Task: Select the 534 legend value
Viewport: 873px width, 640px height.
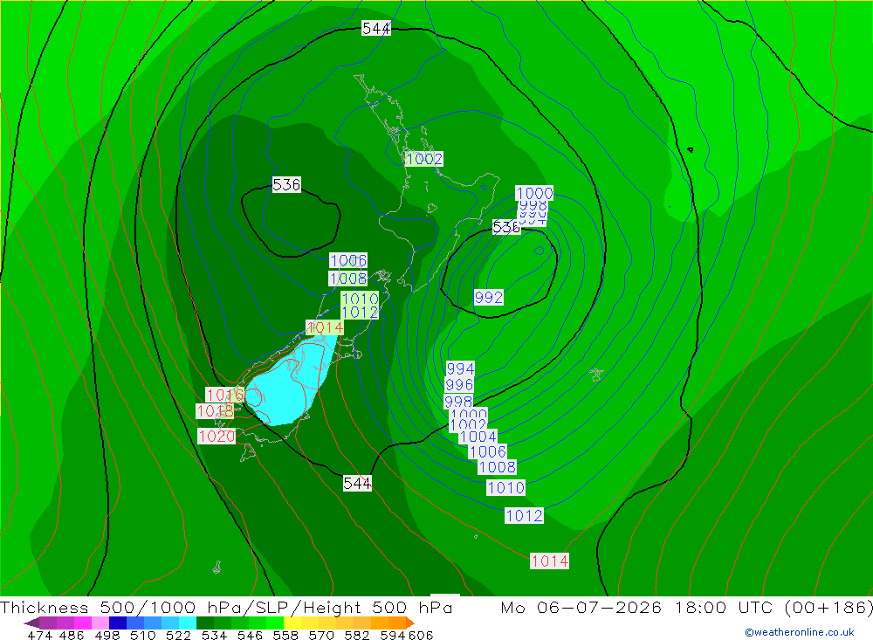Action: 214,635
